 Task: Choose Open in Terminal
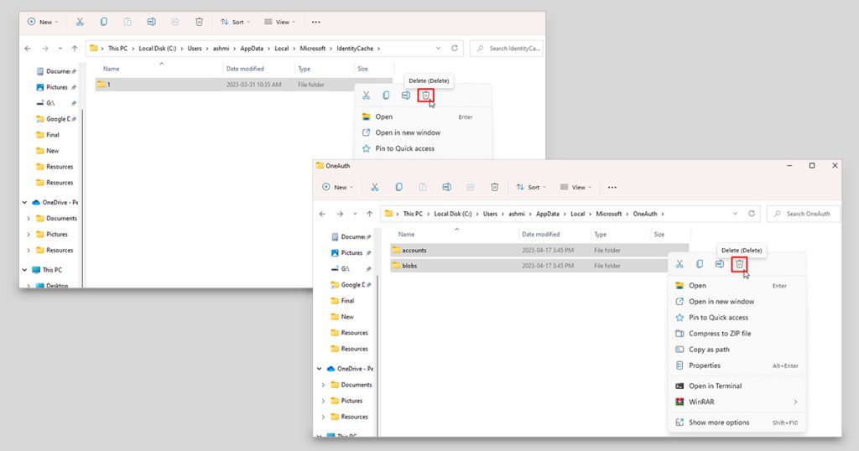point(737,386)
